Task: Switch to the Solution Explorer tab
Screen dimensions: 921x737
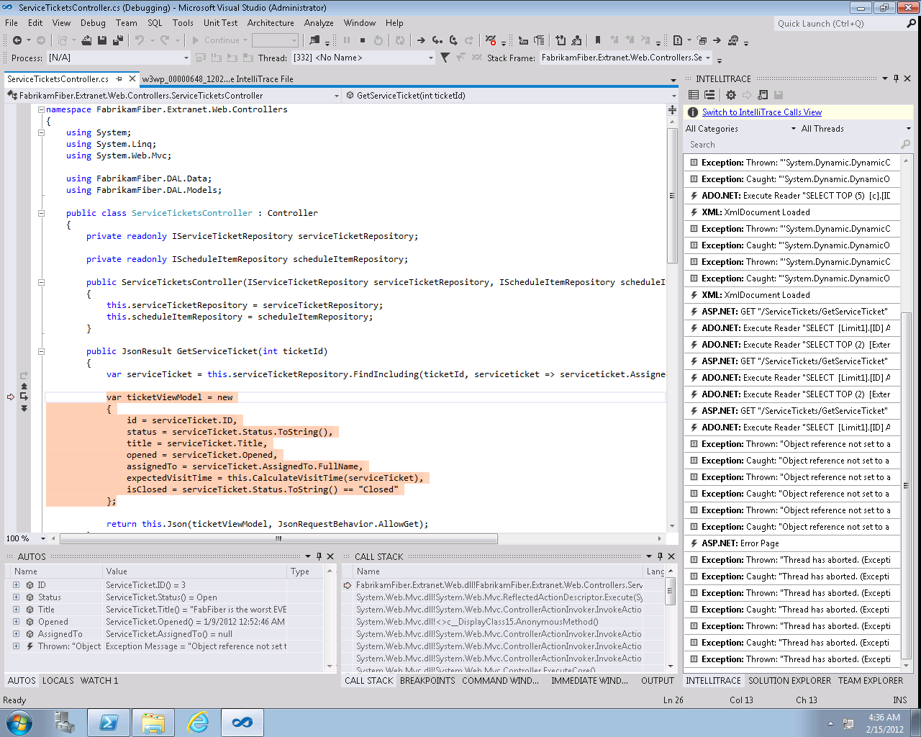Action: coord(789,680)
